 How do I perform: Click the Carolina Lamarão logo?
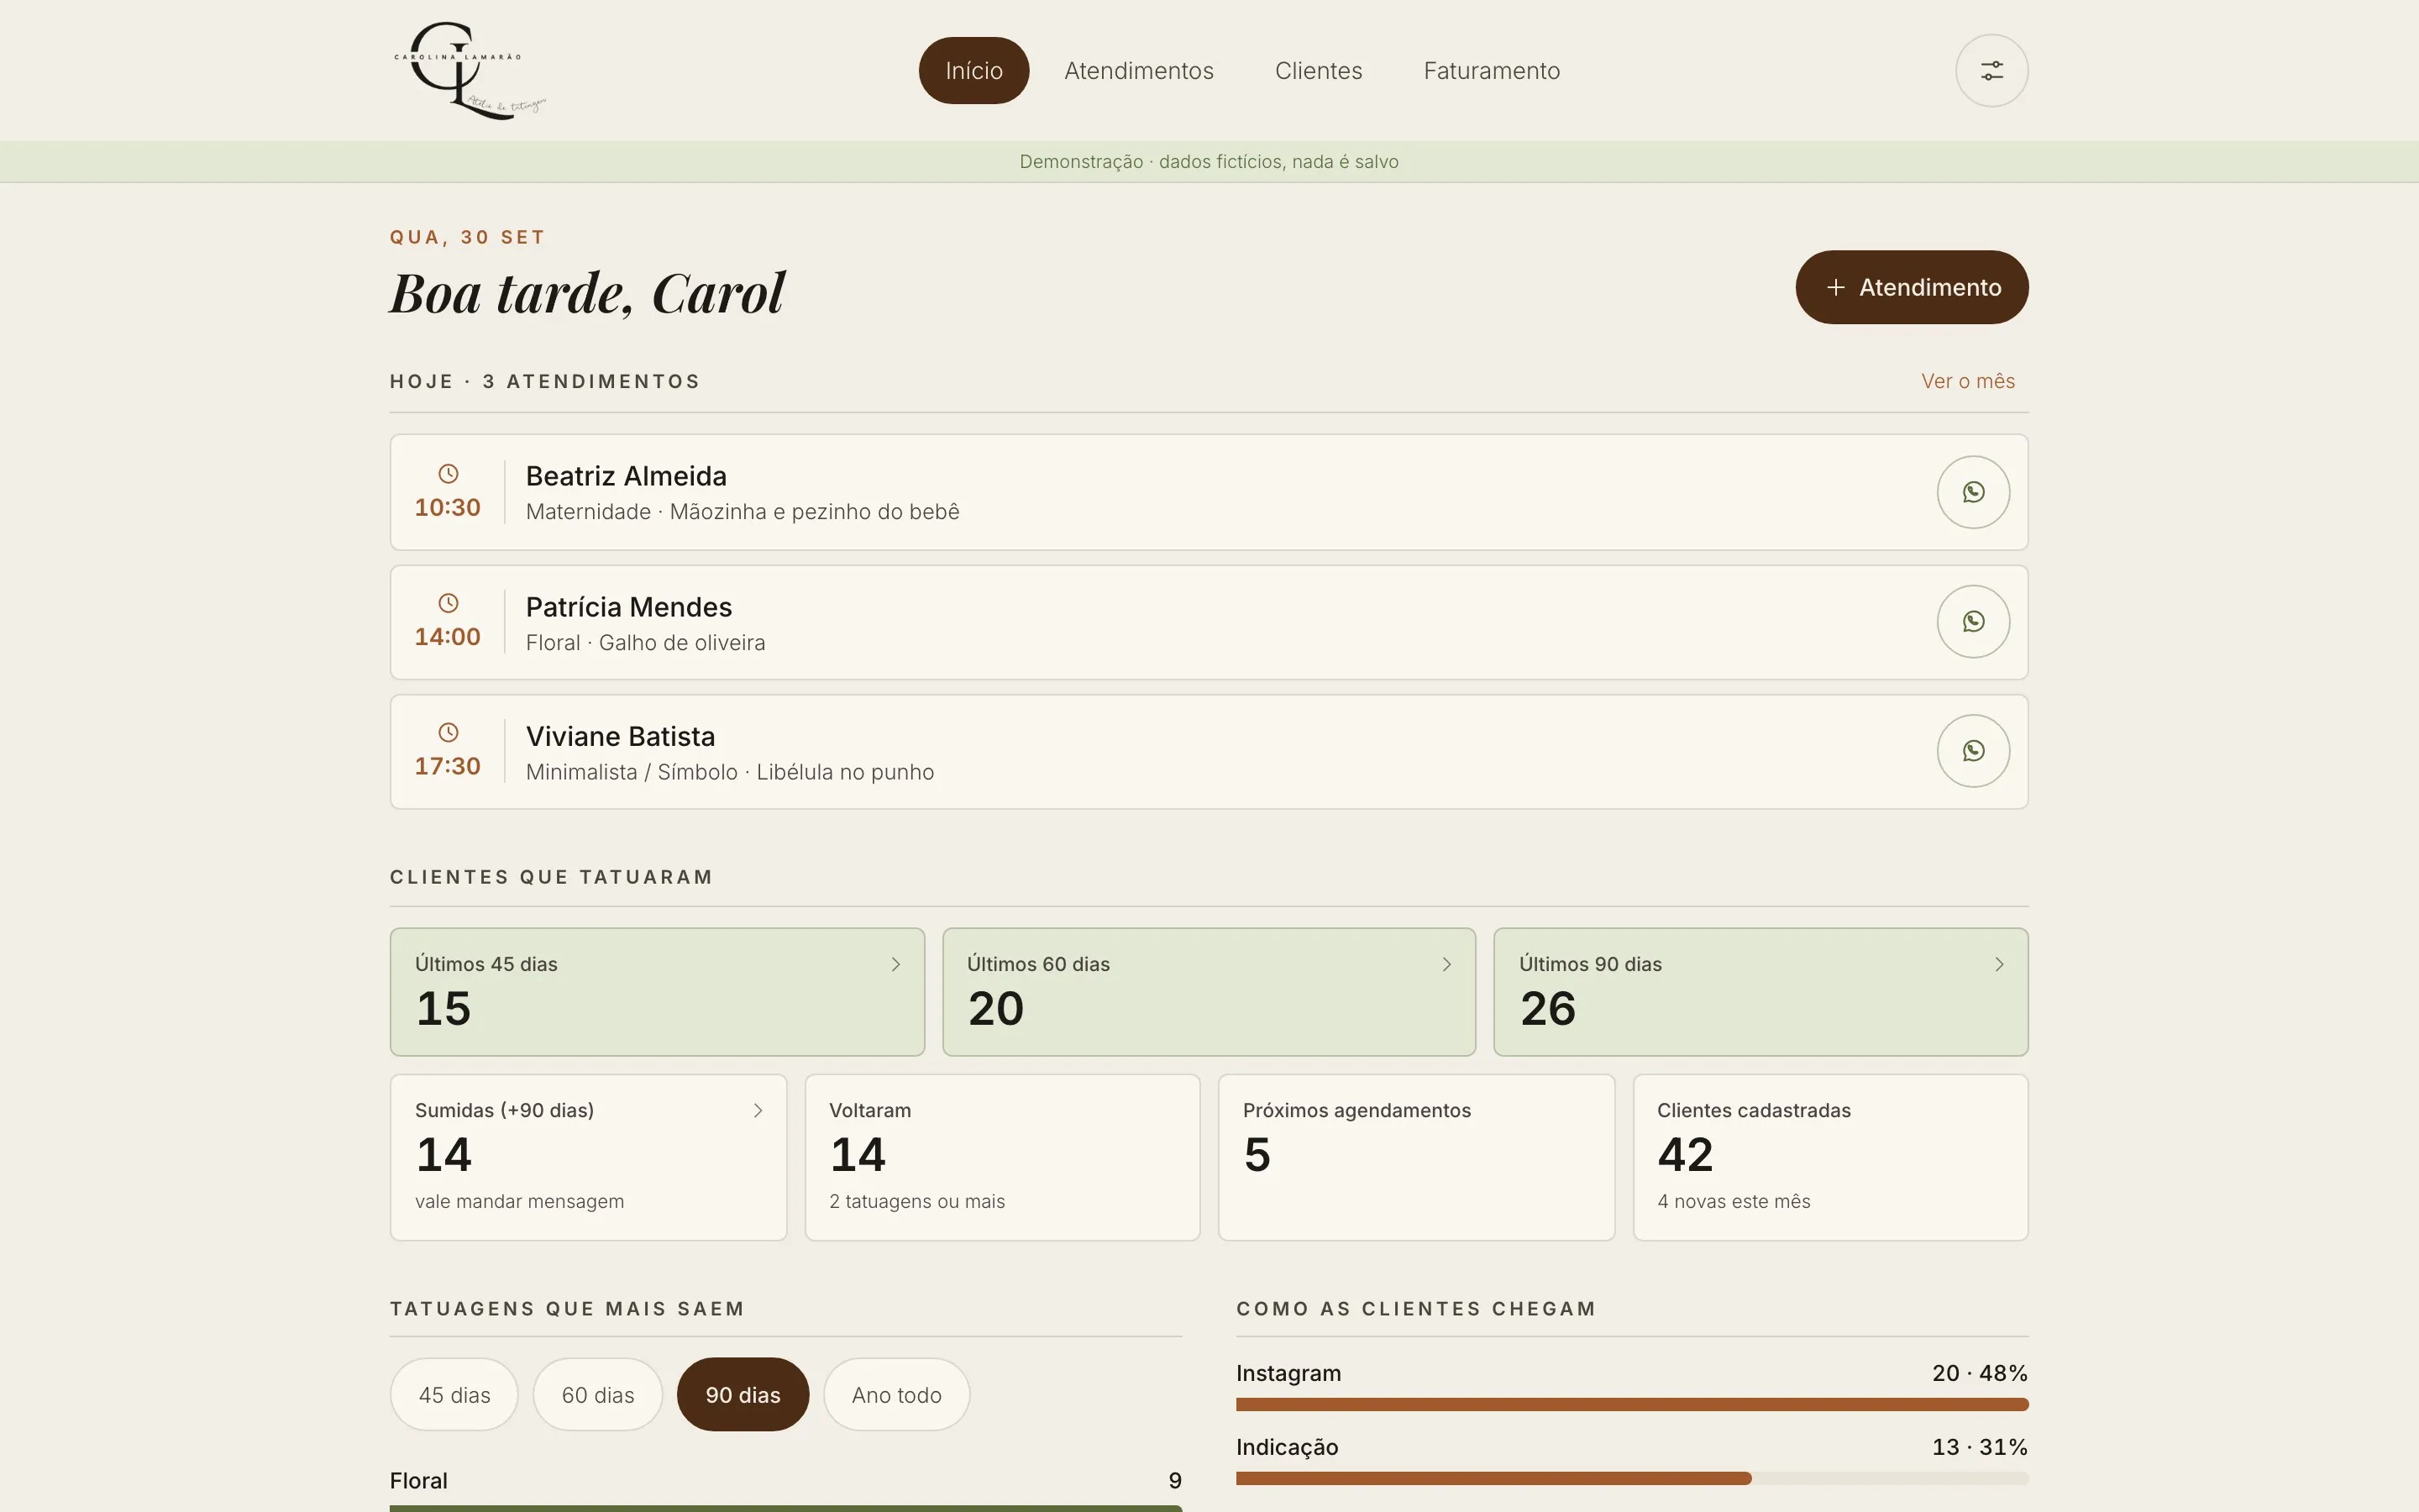470,71
